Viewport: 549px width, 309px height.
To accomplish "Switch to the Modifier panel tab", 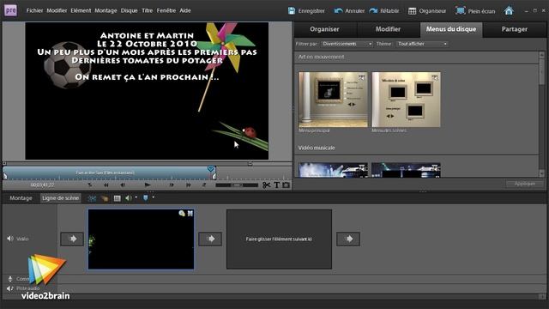I will [388, 29].
